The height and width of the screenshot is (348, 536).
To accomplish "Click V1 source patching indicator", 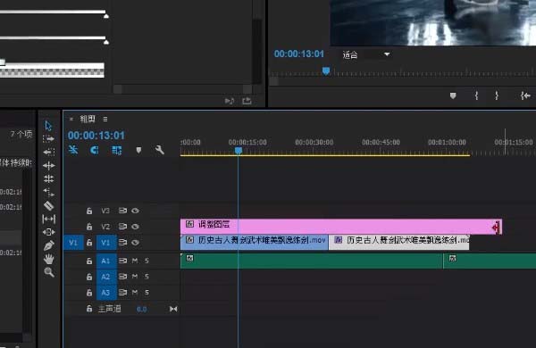I will pos(73,243).
